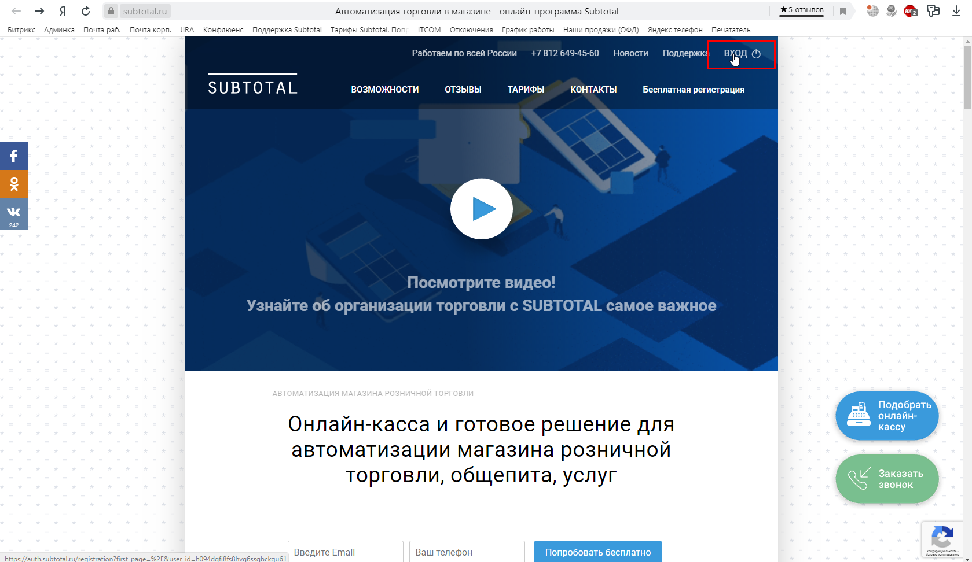The image size is (972, 562).
Task: Click the subtotal.ru address field
Action: [x=145, y=11]
